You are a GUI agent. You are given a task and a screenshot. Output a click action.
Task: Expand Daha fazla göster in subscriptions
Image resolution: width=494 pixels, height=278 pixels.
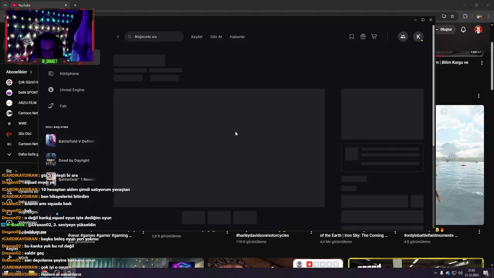click(22, 154)
